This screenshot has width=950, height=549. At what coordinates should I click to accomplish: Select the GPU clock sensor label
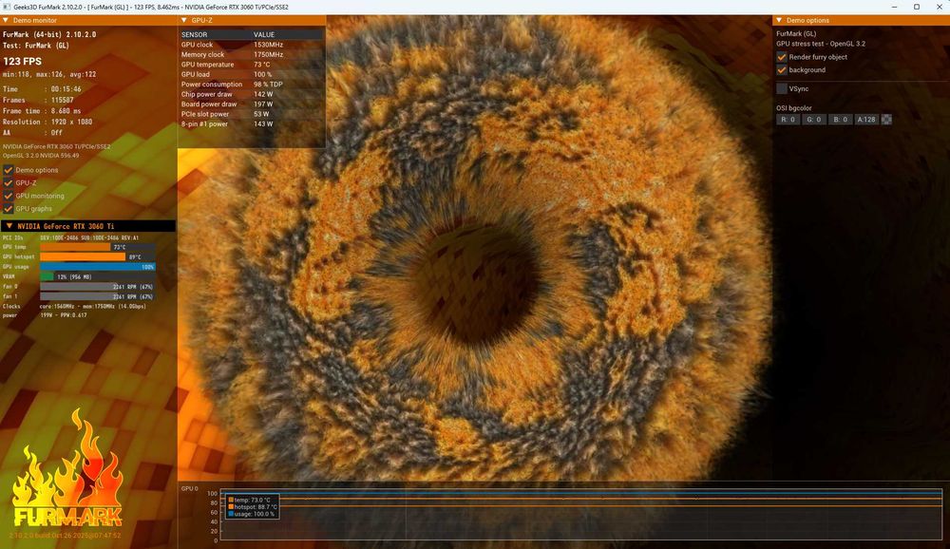pos(197,45)
